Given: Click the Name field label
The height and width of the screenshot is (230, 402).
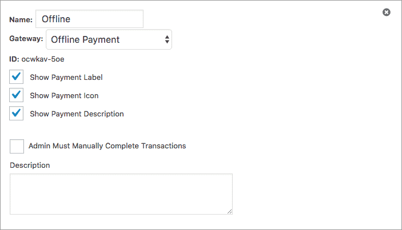Looking at the screenshot, I should (x=21, y=20).
